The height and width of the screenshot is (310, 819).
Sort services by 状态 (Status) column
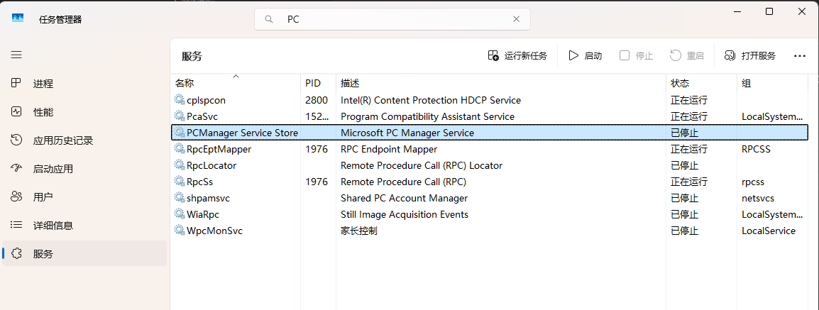tap(680, 83)
